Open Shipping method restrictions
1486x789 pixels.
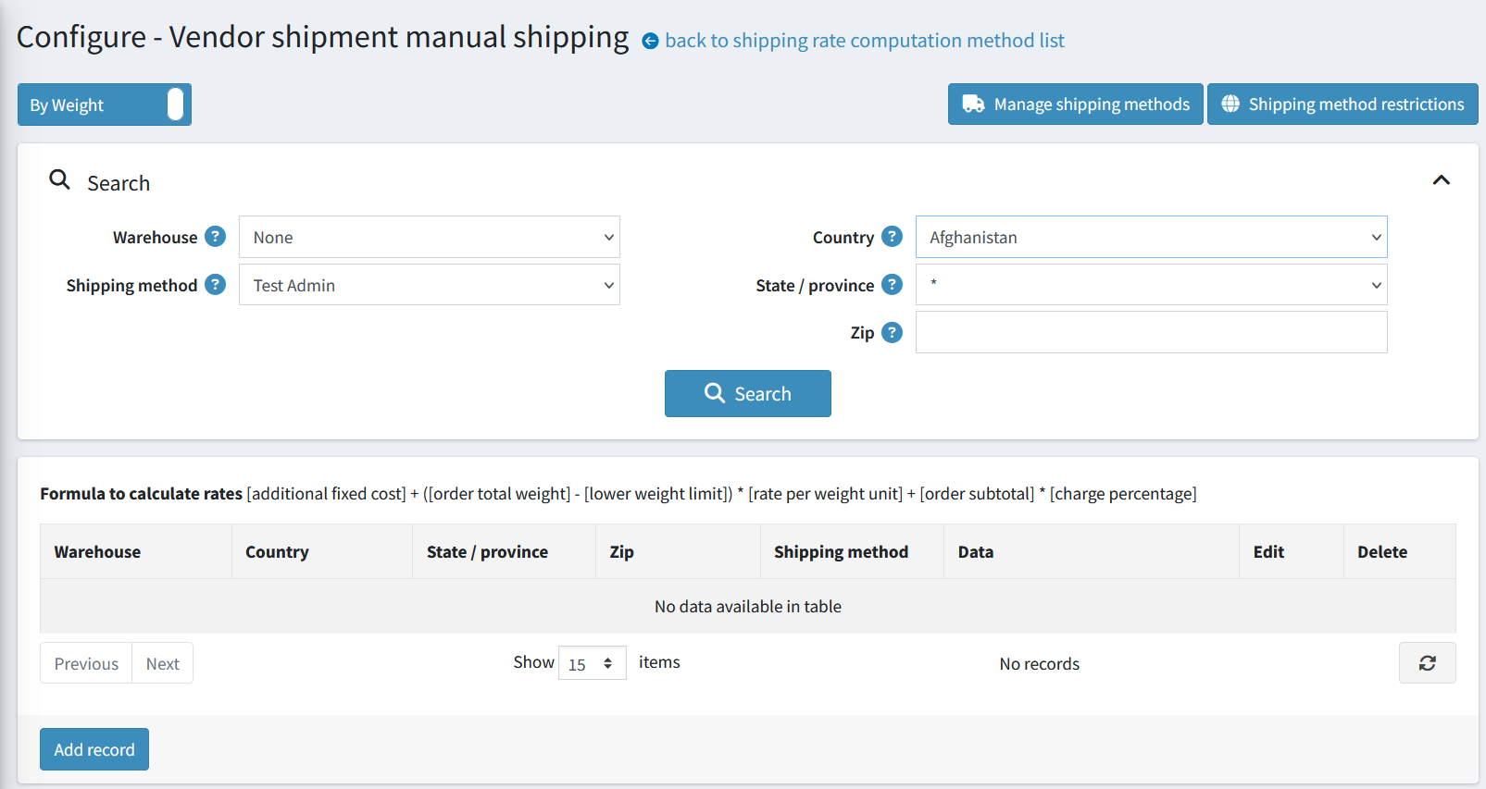coord(1342,105)
